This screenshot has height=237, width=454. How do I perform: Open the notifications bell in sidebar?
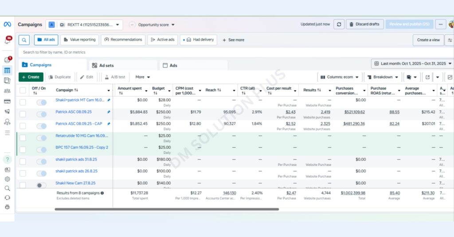click(7, 40)
